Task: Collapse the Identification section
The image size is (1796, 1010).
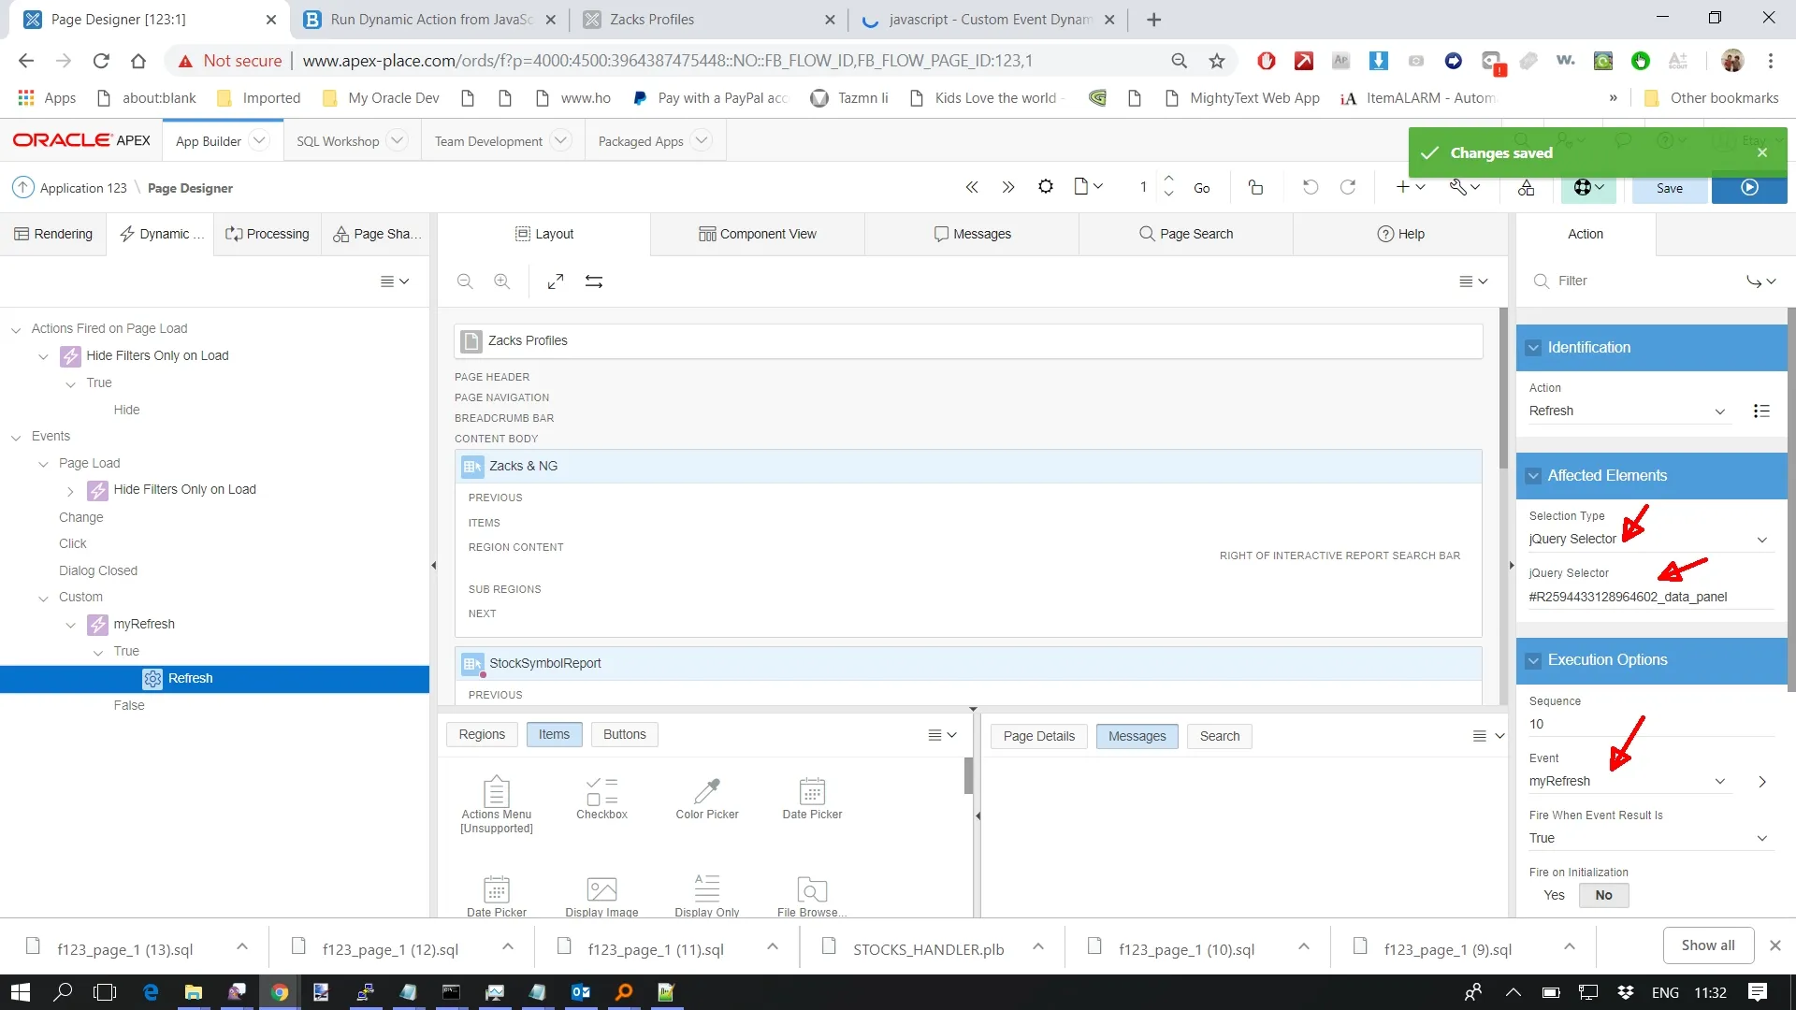Action: [x=1533, y=348]
